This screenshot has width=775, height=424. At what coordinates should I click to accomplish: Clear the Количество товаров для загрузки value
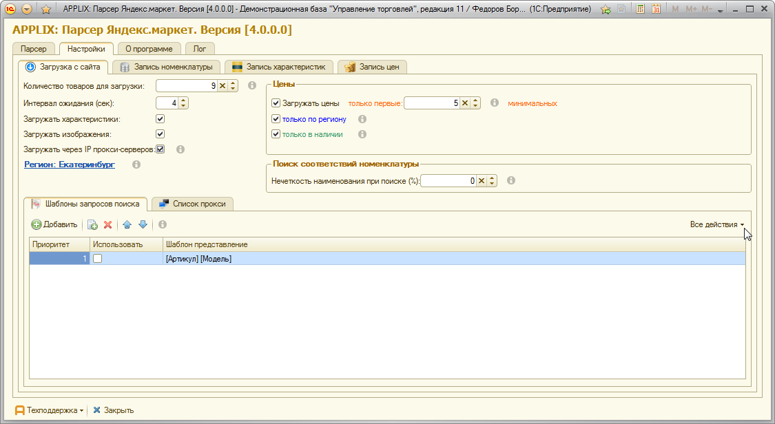click(222, 85)
